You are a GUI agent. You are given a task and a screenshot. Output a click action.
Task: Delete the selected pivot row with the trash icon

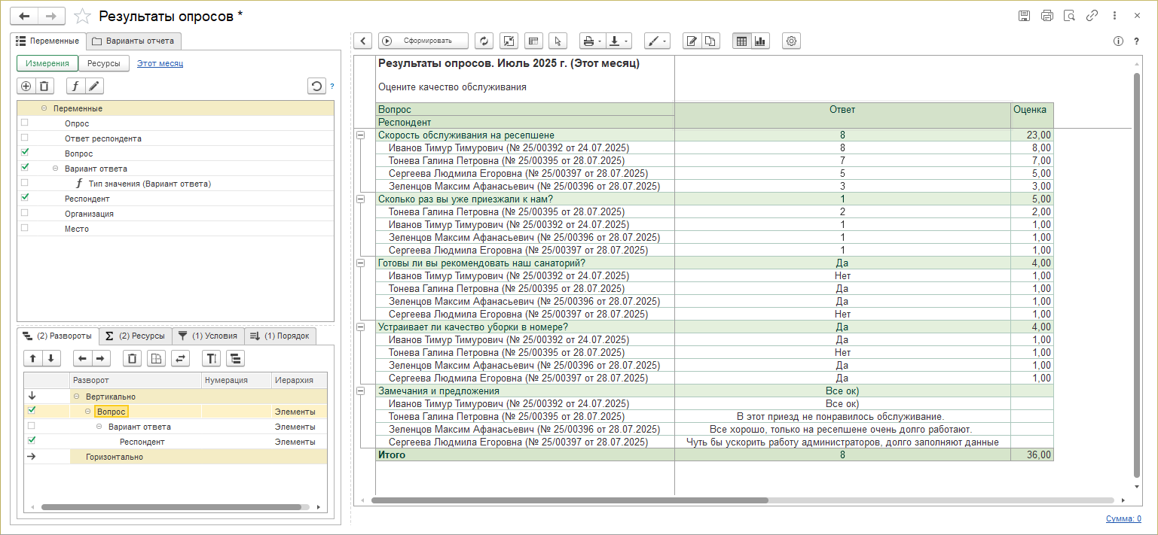[133, 358]
